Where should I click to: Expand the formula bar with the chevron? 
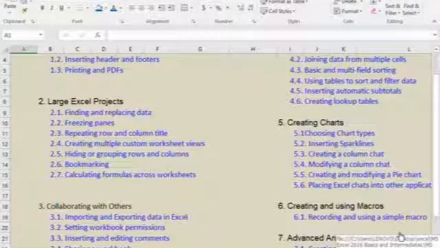click(434, 35)
